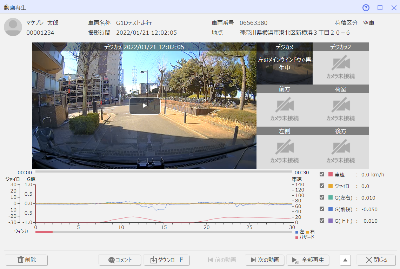Click the help question mark icon
This screenshot has width=400, height=269.
click(x=366, y=8)
